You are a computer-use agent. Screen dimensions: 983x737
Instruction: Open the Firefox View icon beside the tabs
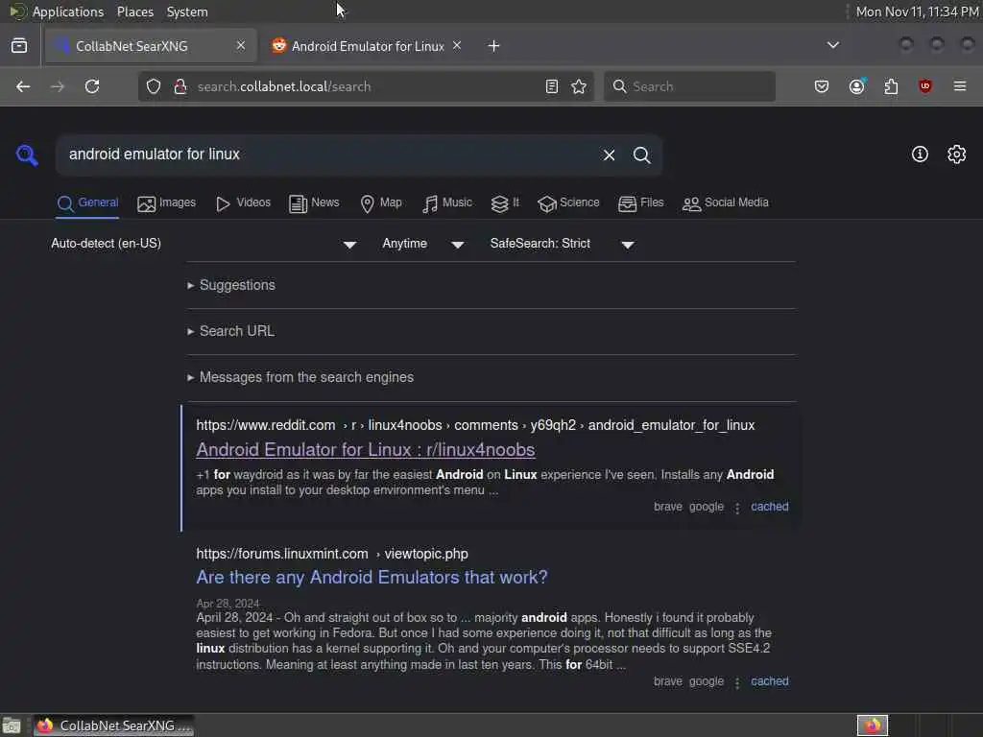[19, 46]
